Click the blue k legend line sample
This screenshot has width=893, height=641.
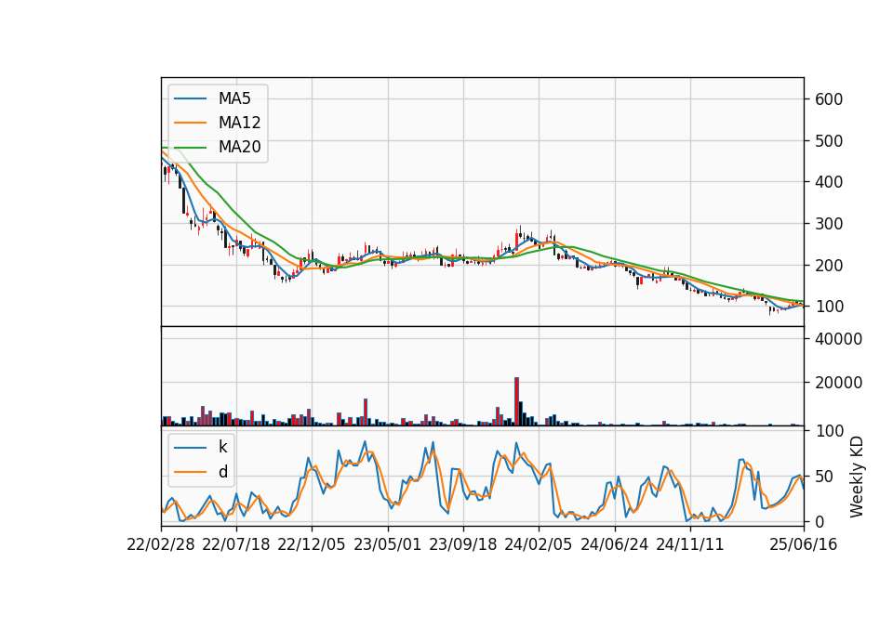tap(190, 448)
